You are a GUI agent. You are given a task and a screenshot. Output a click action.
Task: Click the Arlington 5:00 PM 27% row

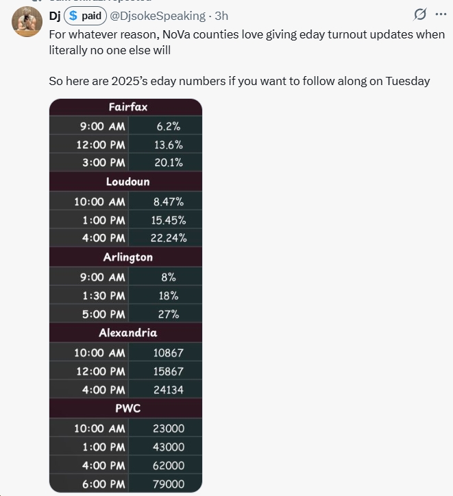point(127,314)
